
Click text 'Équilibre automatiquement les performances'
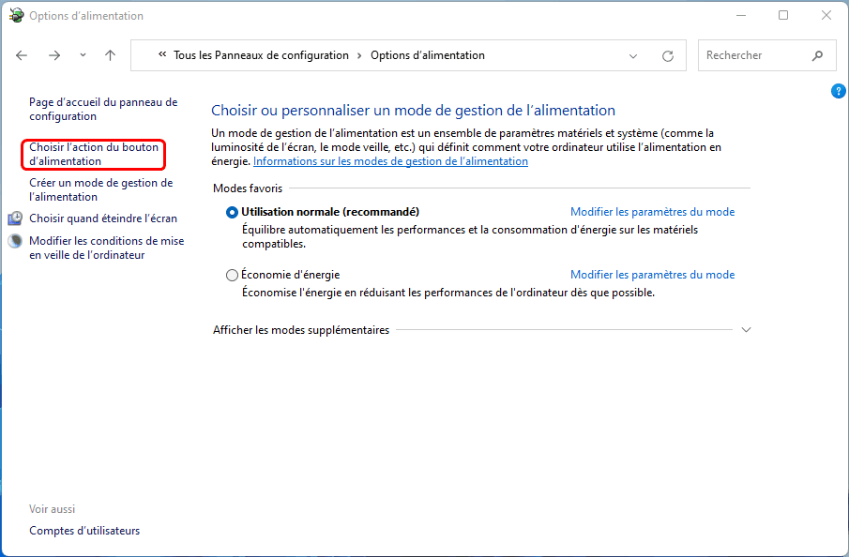470,236
